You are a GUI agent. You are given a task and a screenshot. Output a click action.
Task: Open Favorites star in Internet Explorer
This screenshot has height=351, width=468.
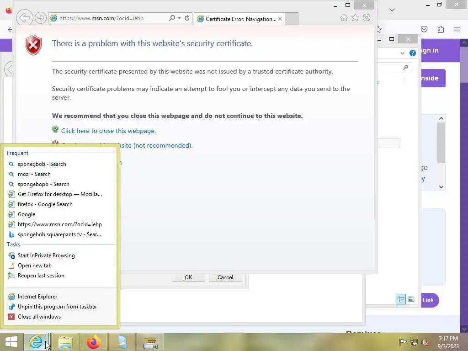coord(355,18)
